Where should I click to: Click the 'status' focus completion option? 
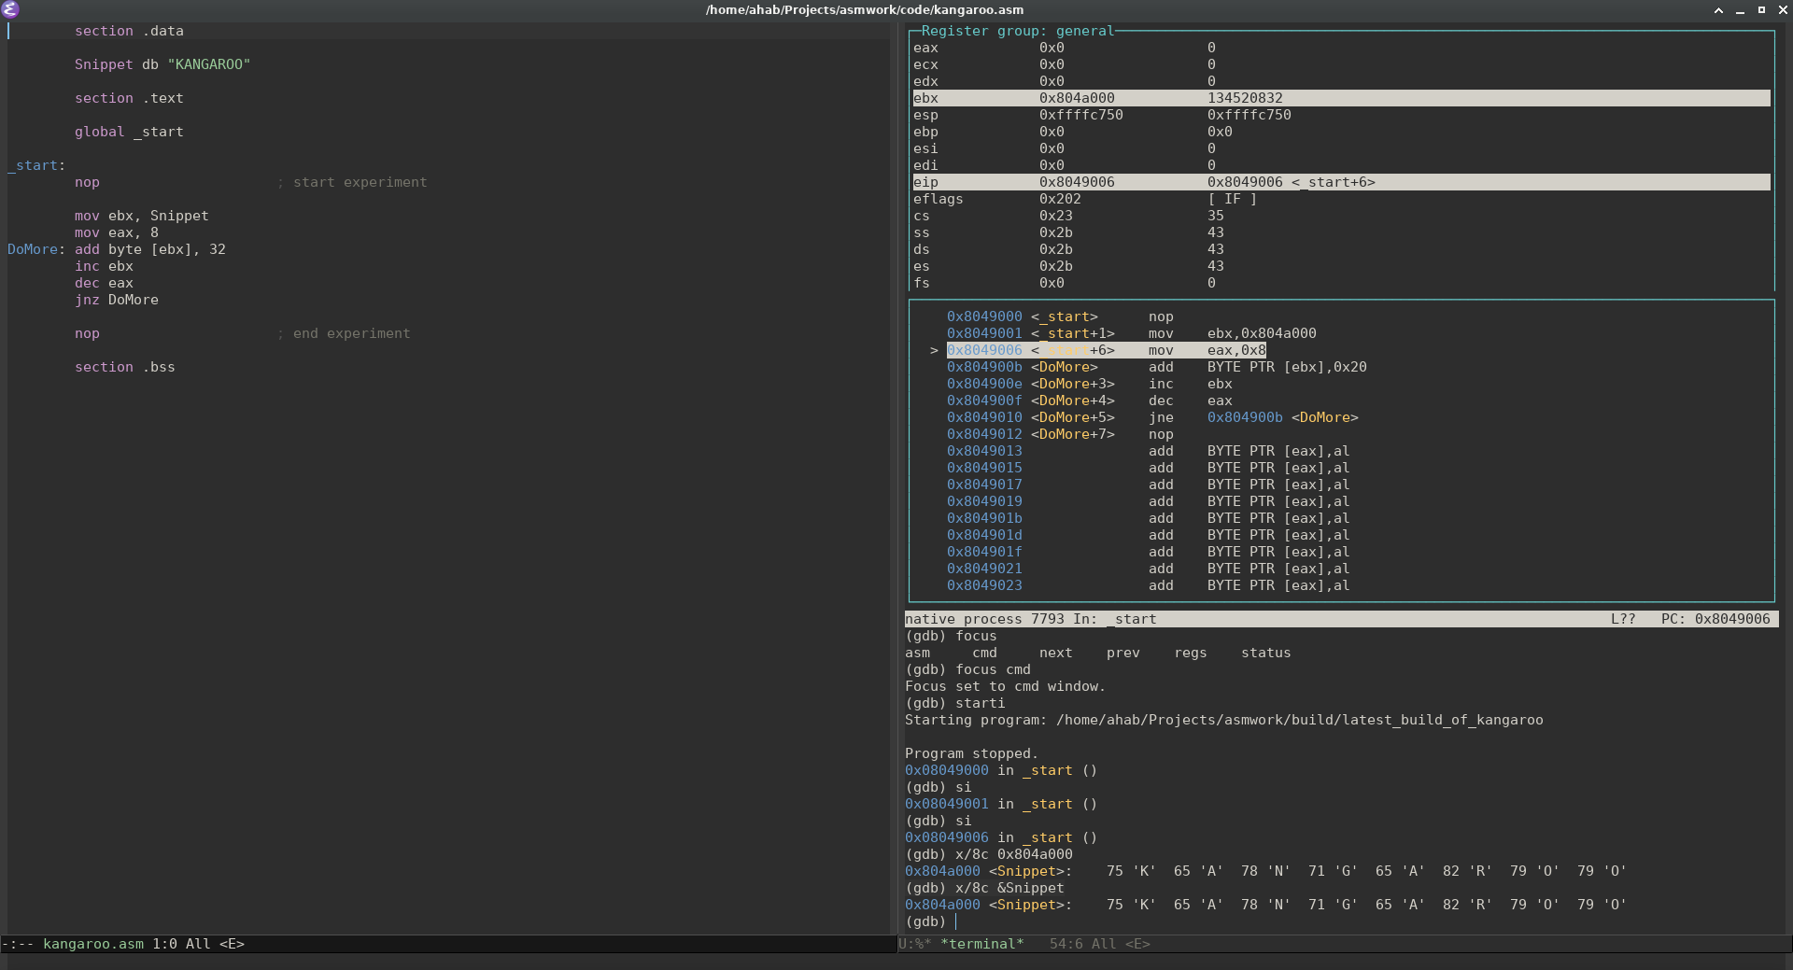pyautogui.click(x=1266, y=653)
